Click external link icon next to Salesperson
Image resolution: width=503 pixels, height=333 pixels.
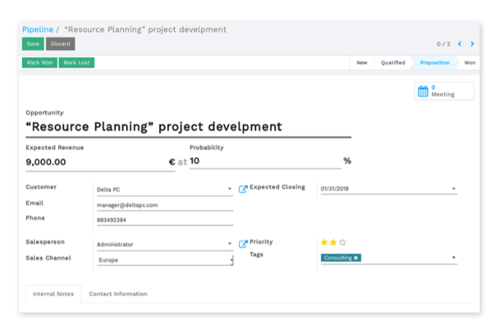click(x=243, y=243)
